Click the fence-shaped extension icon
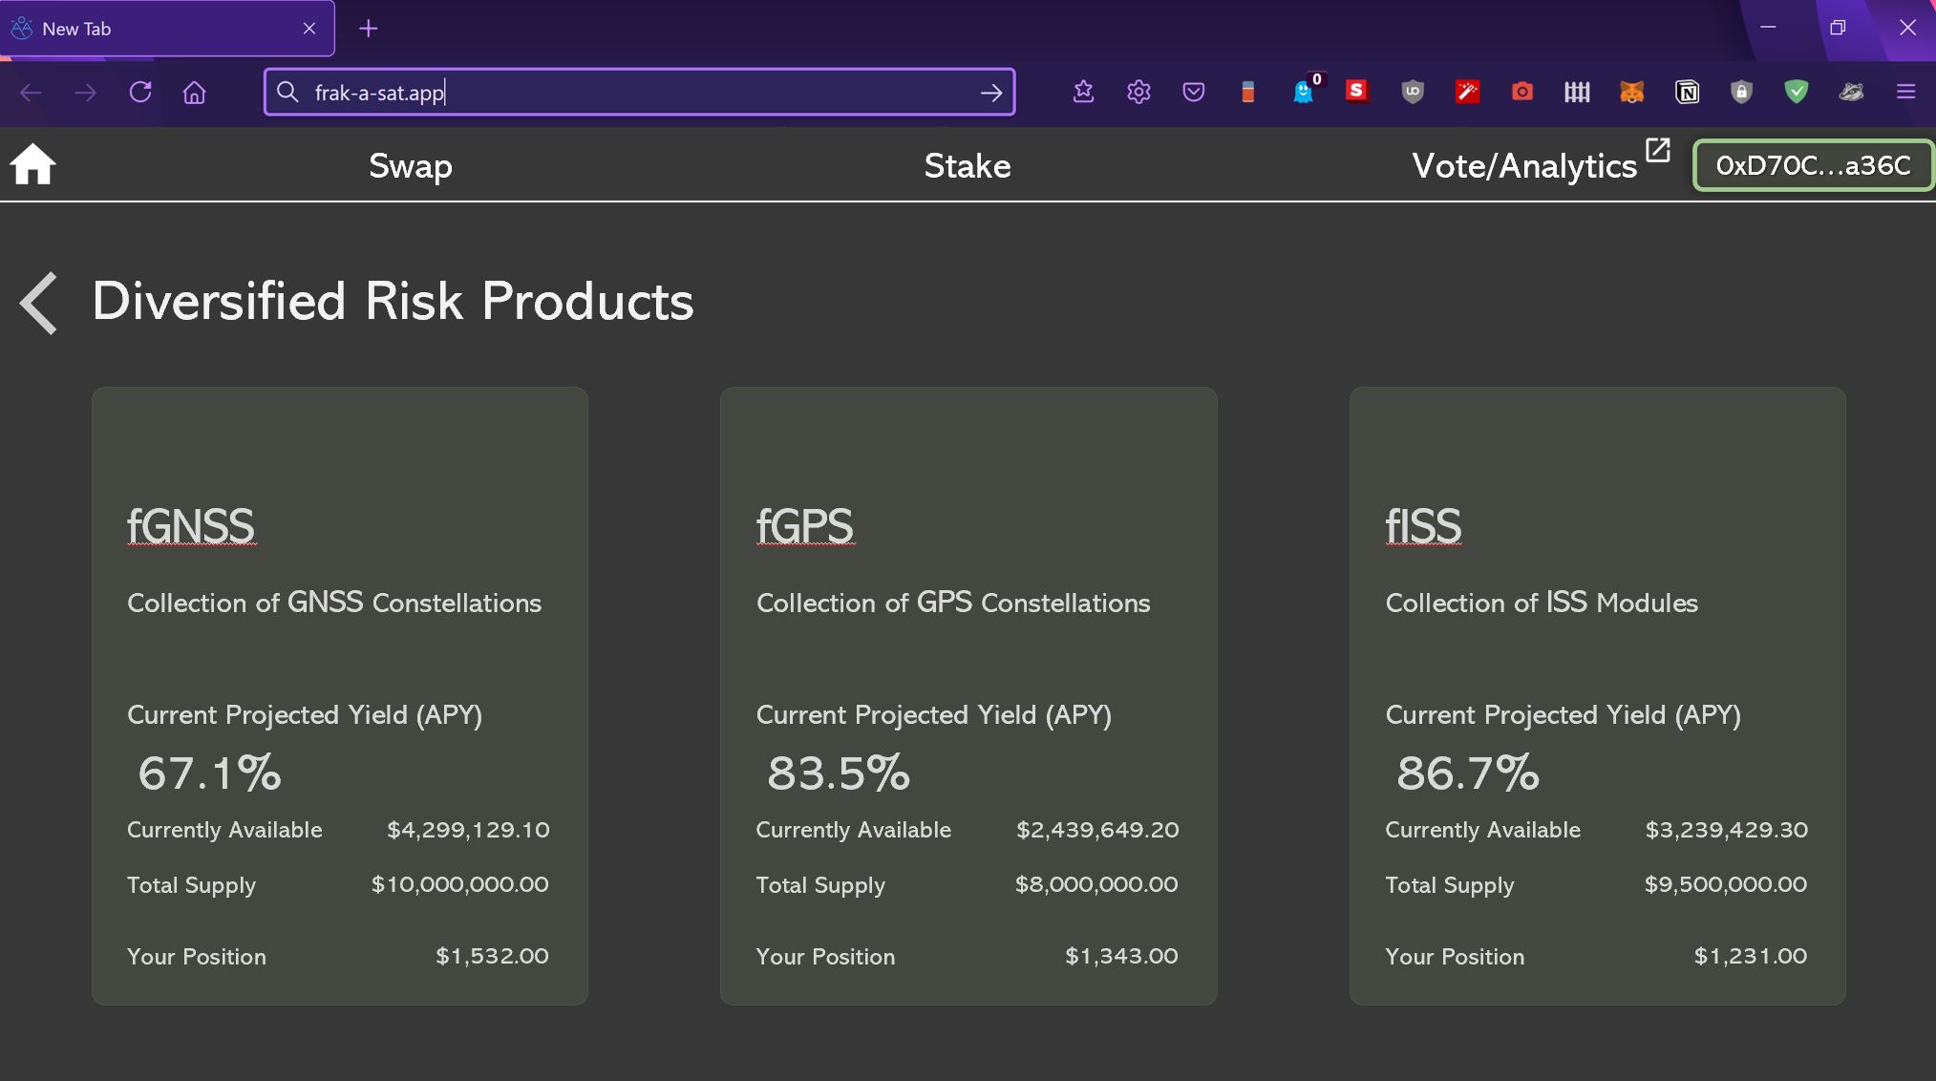 click(x=1577, y=92)
